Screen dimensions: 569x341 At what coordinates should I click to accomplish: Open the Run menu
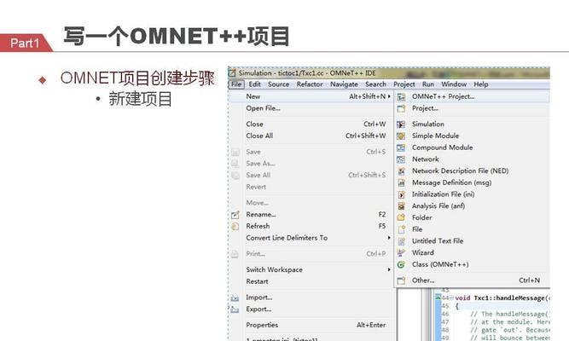point(428,84)
